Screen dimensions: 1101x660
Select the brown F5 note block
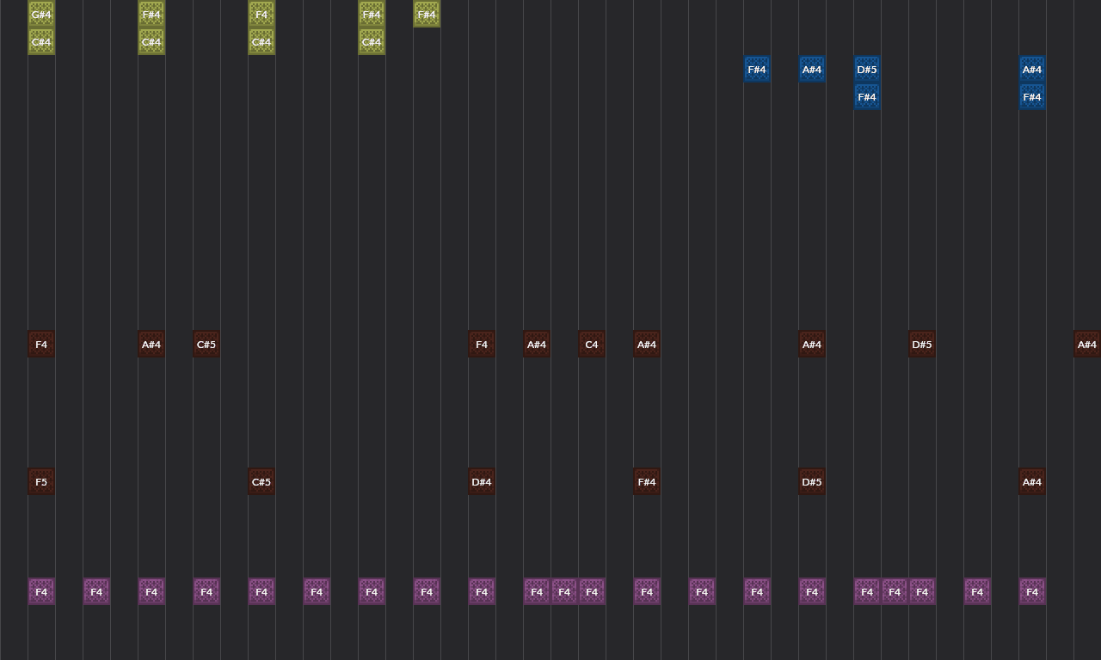41,481
